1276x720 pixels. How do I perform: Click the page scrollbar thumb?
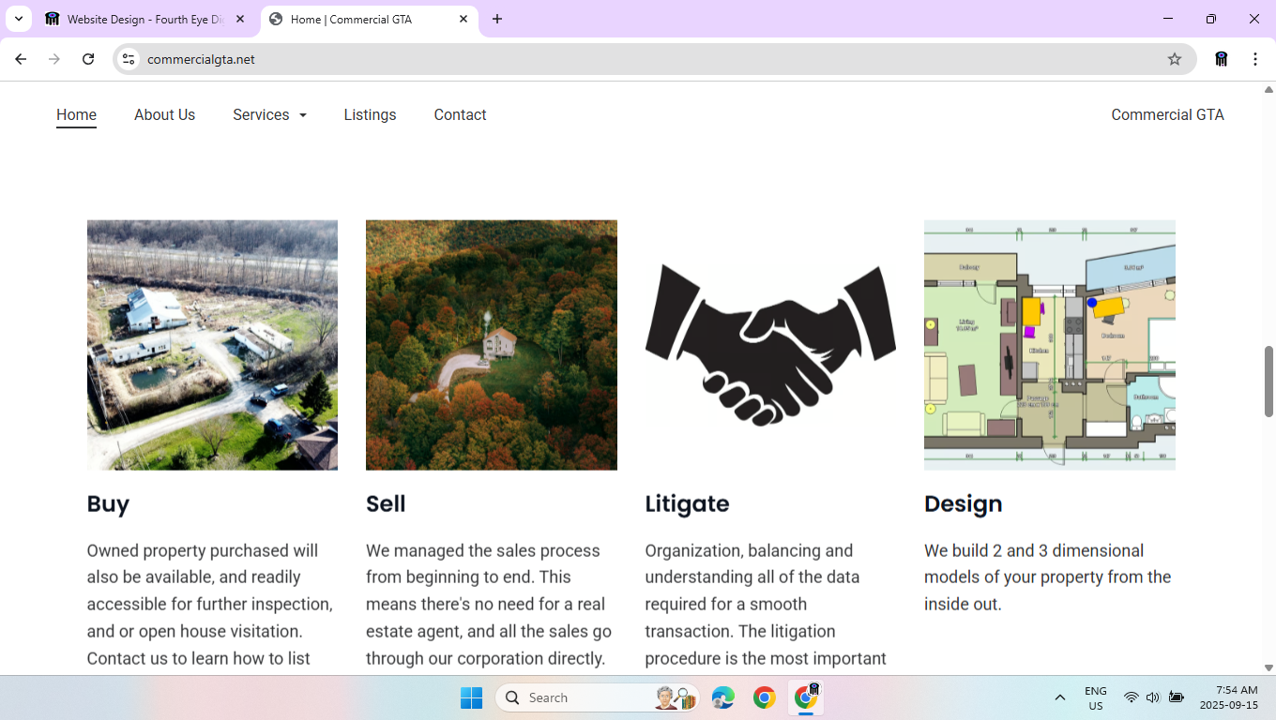[1268, 382]
